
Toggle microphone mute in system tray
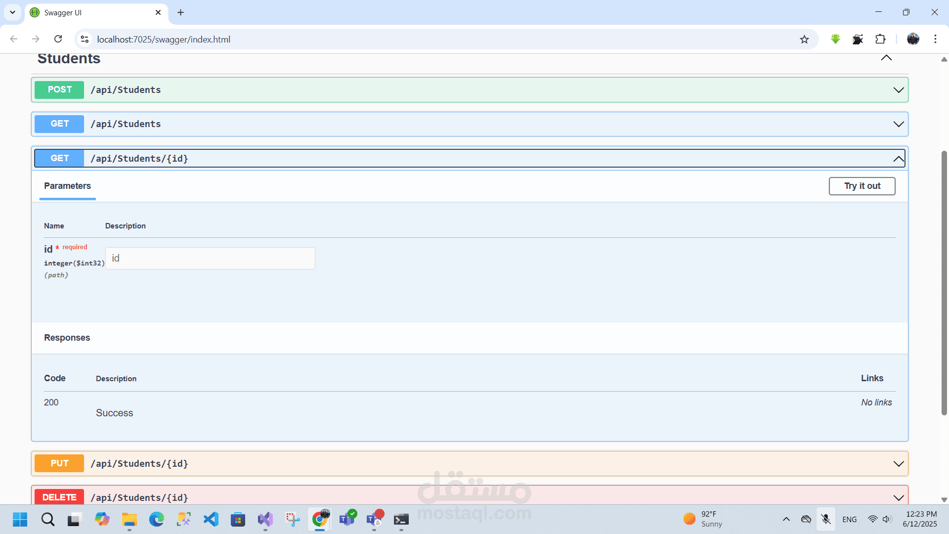[825, 519]
